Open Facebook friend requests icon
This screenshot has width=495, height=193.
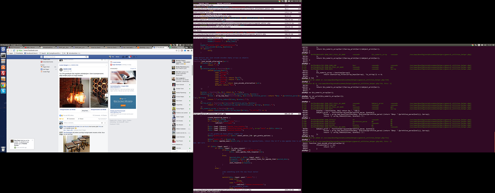click(123, 57)
